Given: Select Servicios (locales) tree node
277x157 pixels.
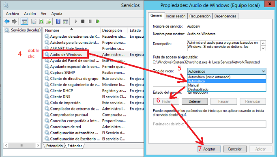Looking at the screenshot, I should tap(23, 30).
